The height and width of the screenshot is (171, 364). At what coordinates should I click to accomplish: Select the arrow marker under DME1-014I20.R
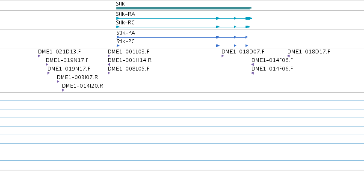pyautogui.click(x=63, y=90)
